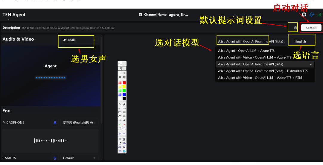Save annotation with the floppy disk icon
The image size is (323, 165).
click(x=124, y=147)
